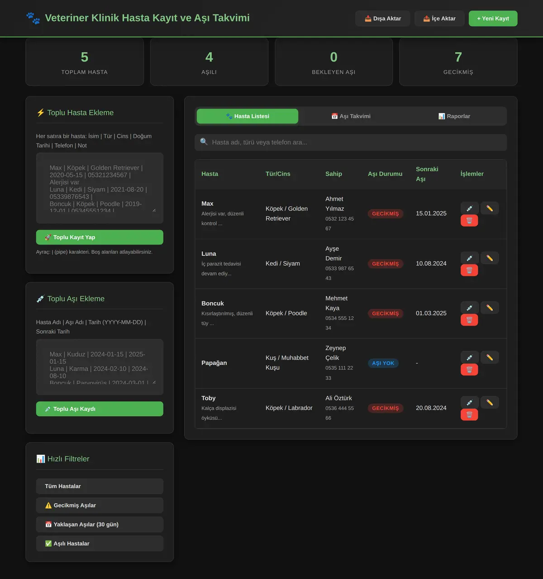Image resolution: width=543 pixels, height=579 pixels.
Task: Add vaccine for Boncuk via syringe icon
Action: (x=469, y=308)
